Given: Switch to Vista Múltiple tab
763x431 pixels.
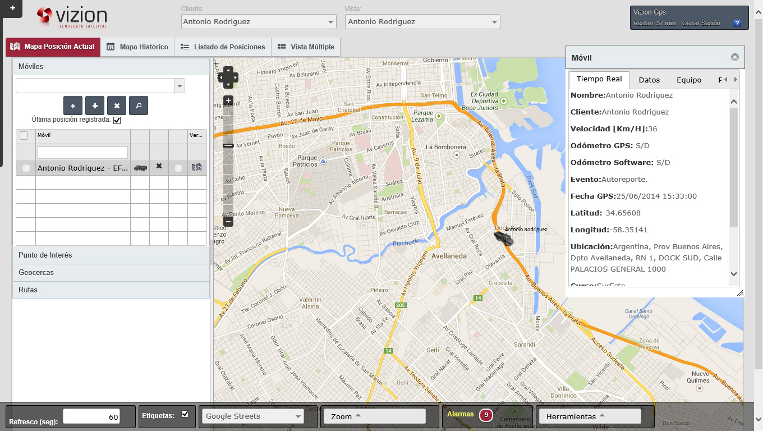Looking at the screenshot, I should click(306, 47).
